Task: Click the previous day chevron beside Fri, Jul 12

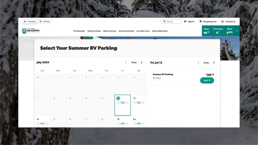Action: pyautogui.click(x=198, y=63)
